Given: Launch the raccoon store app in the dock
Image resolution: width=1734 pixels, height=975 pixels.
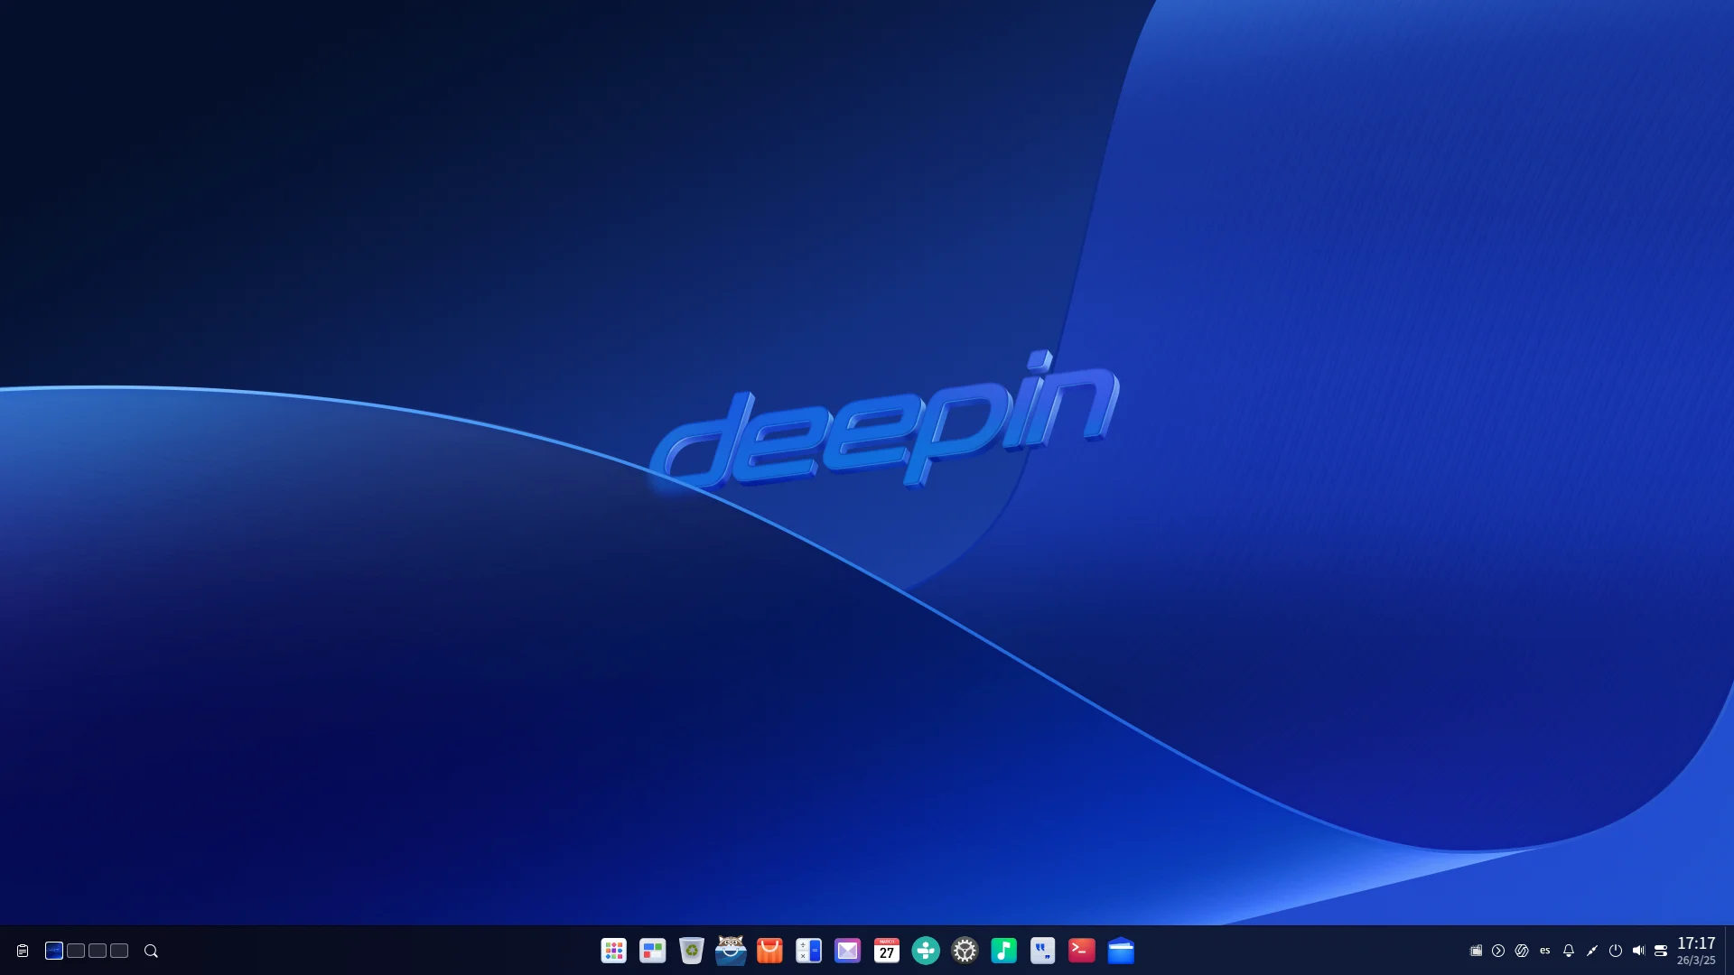Looking at the screenshot, I should (731, 950).
